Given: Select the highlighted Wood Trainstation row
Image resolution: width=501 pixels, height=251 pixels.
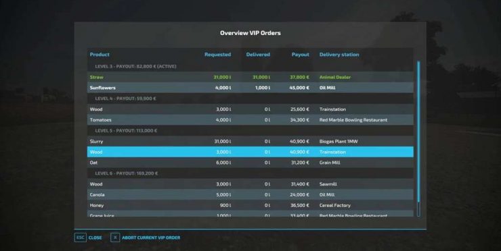Looking at the screenshot, I should point(250,152).
